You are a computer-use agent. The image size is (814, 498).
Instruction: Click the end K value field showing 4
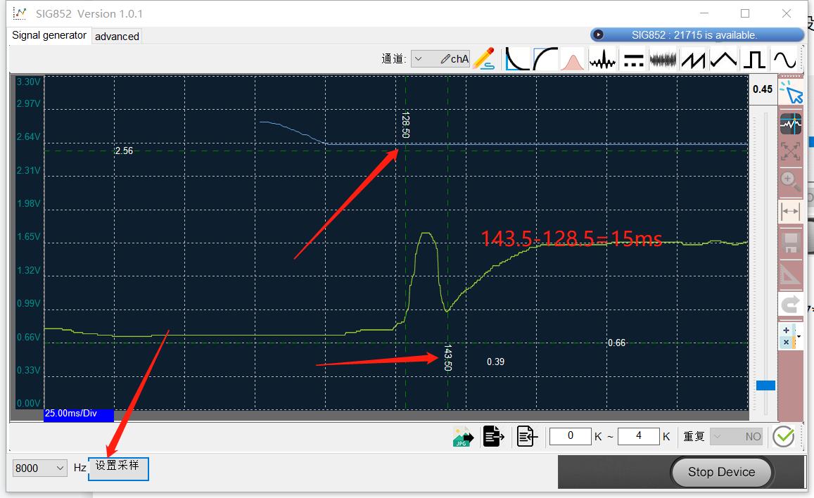pos(639,436)
